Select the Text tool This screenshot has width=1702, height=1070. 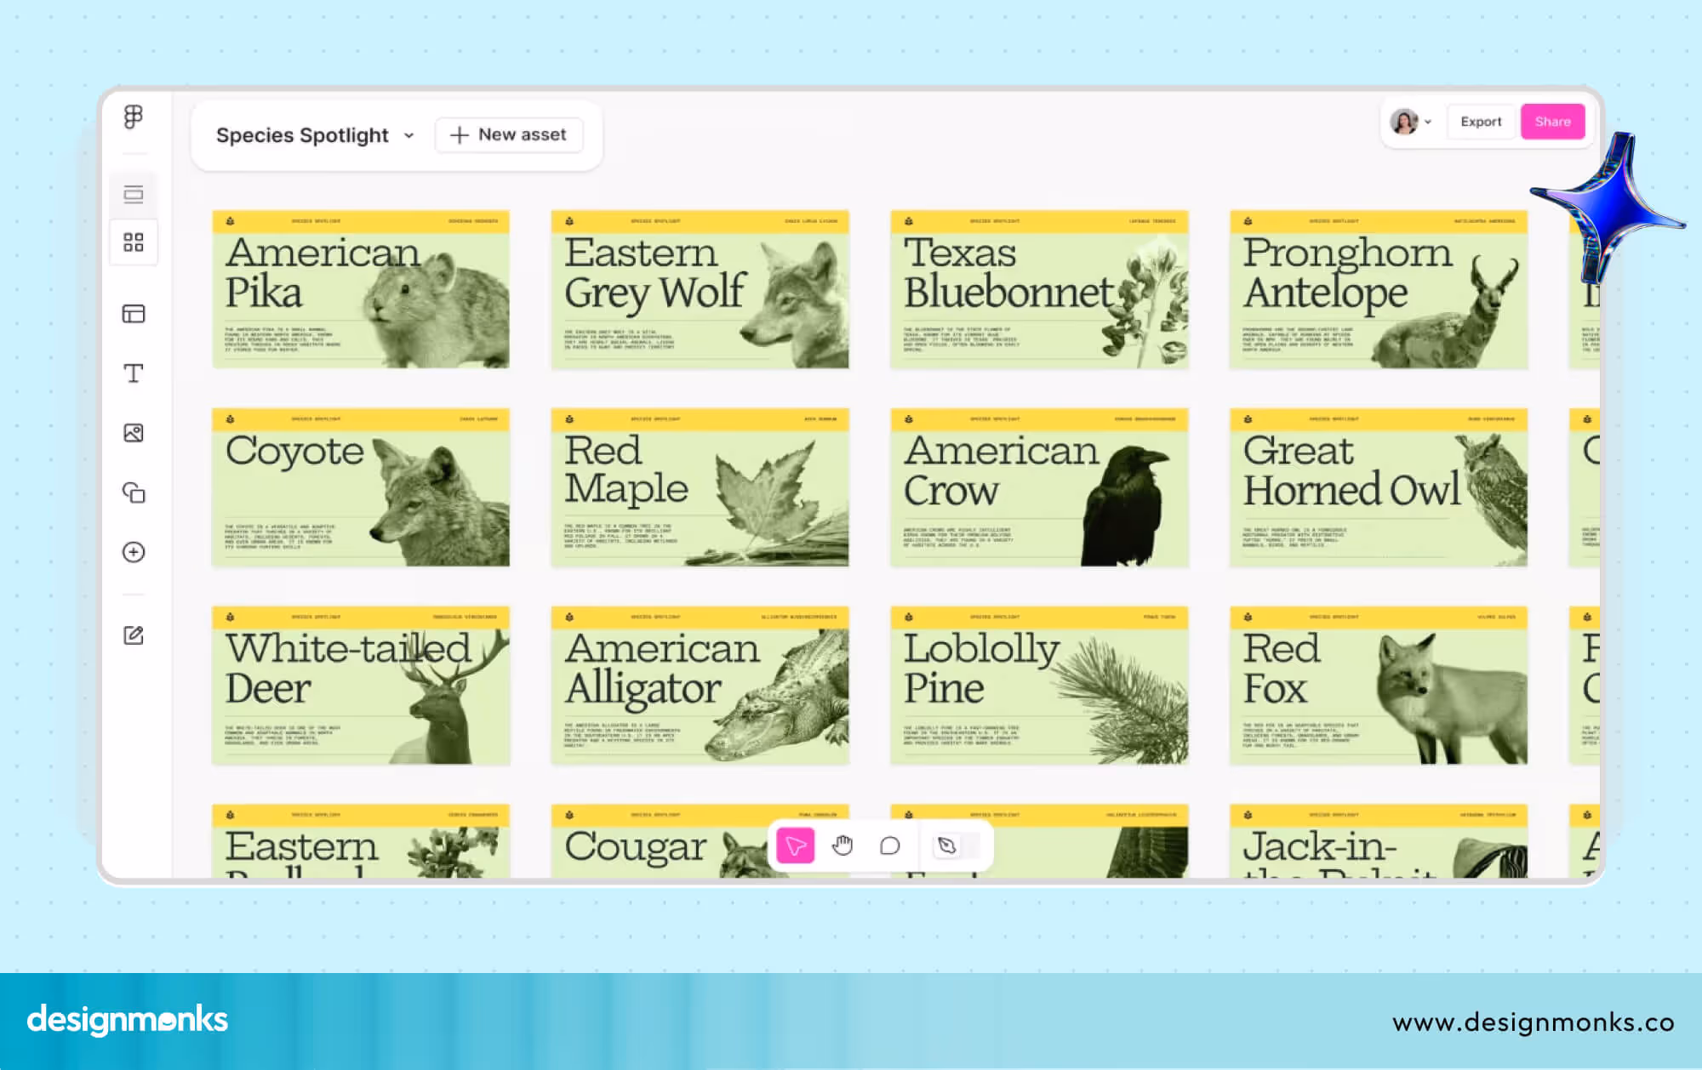[134, 373]
